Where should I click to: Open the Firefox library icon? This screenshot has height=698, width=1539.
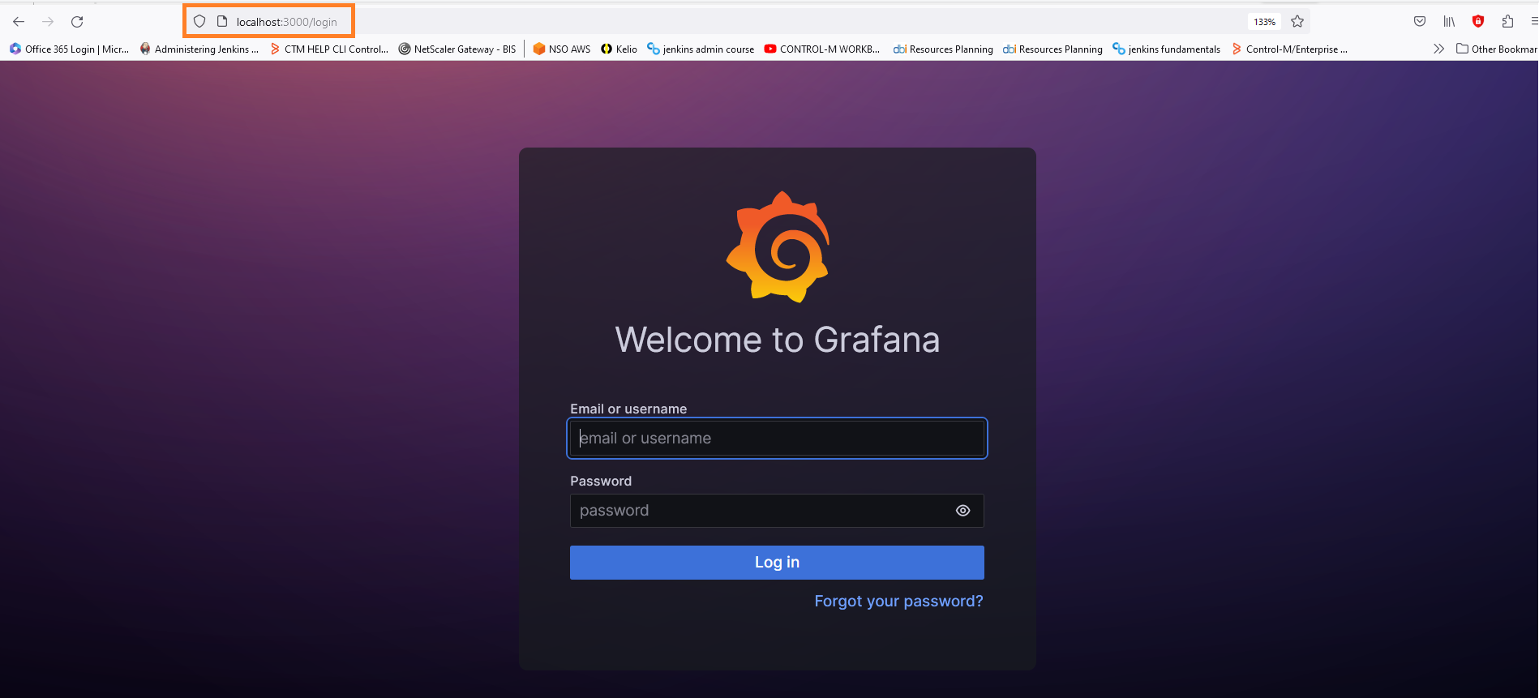1449,22
